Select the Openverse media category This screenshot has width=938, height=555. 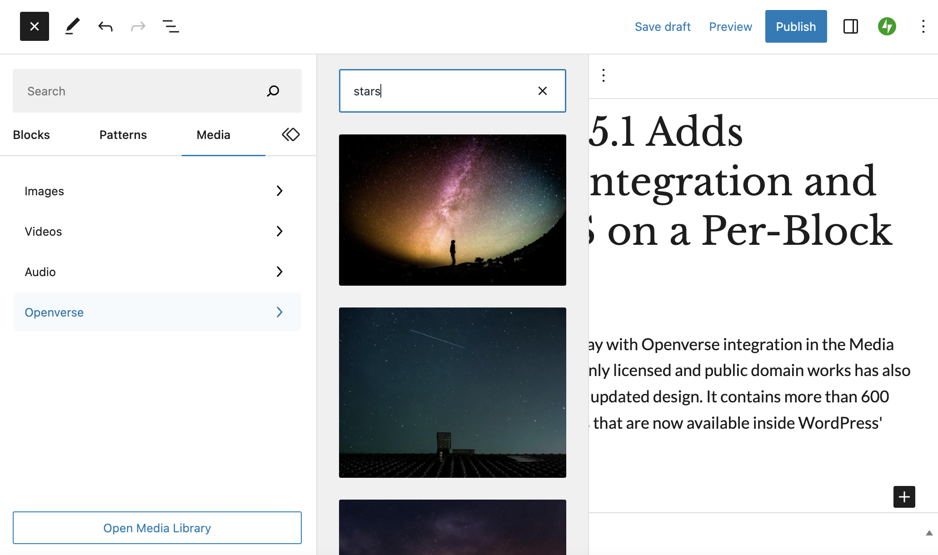coord(157,312)
